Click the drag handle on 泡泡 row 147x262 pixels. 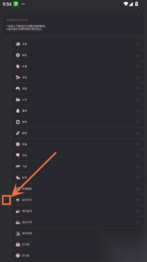pos(138,77)
